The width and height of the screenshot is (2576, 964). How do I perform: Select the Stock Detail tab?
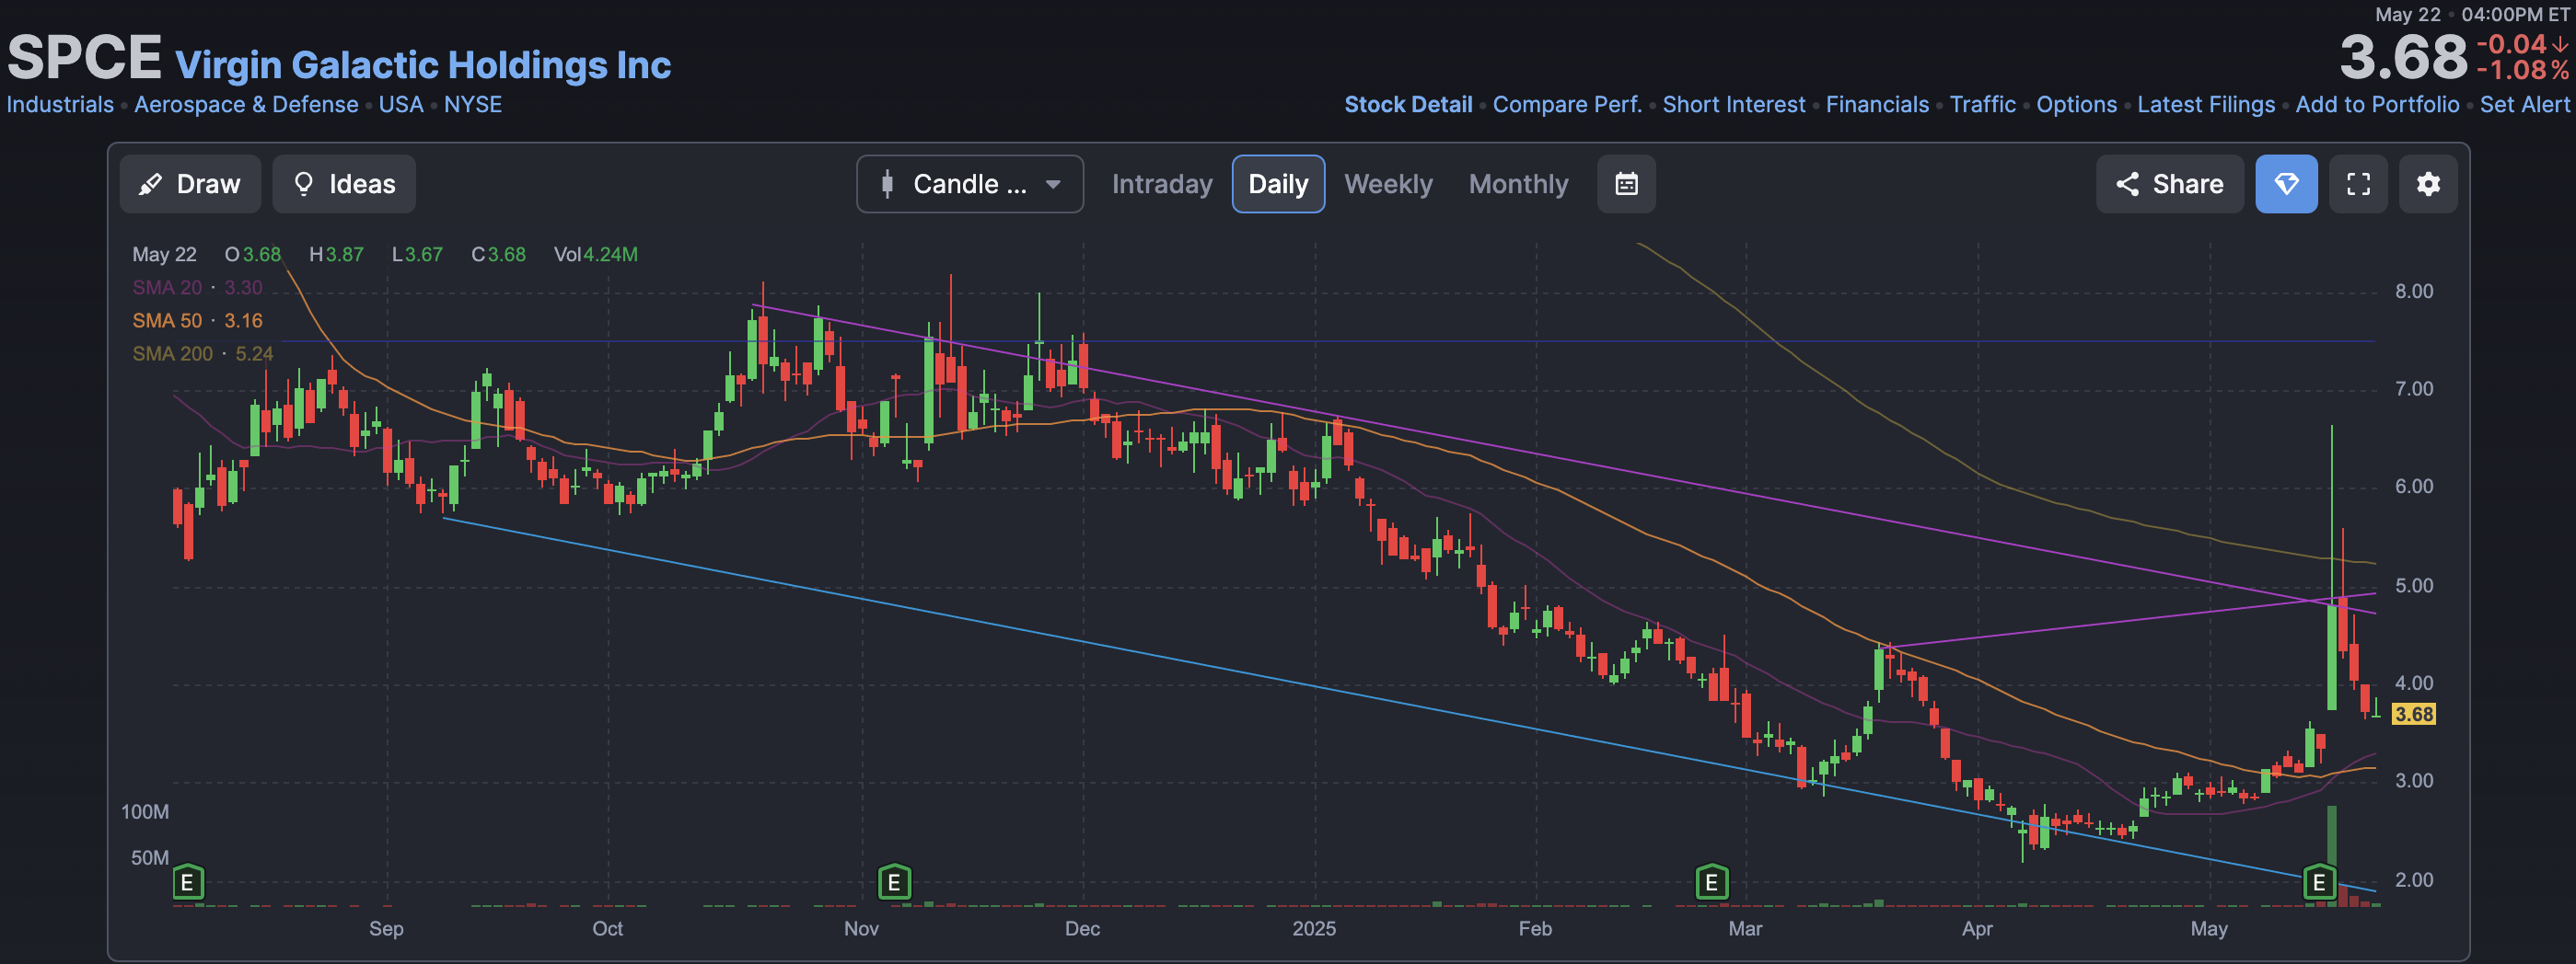[1408, 105]
